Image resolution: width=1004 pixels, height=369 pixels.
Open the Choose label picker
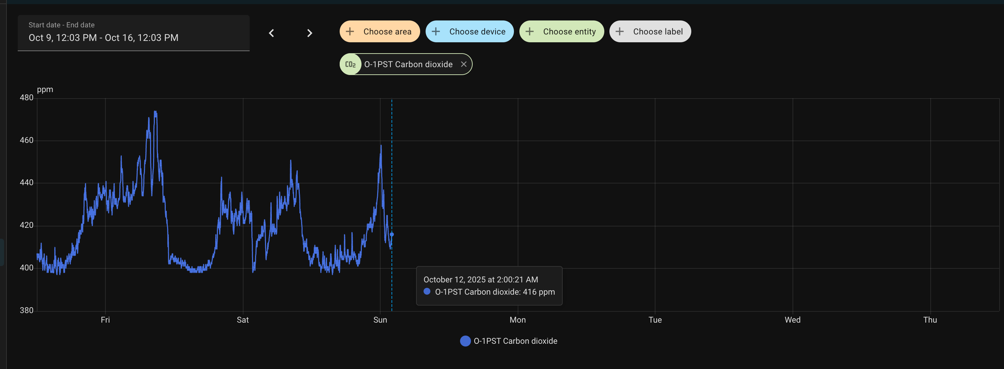pos(658,32)
